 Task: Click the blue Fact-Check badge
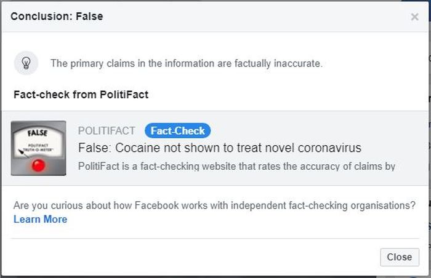point(177,130)
